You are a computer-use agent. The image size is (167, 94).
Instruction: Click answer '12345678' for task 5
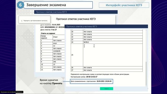[57, 51]
